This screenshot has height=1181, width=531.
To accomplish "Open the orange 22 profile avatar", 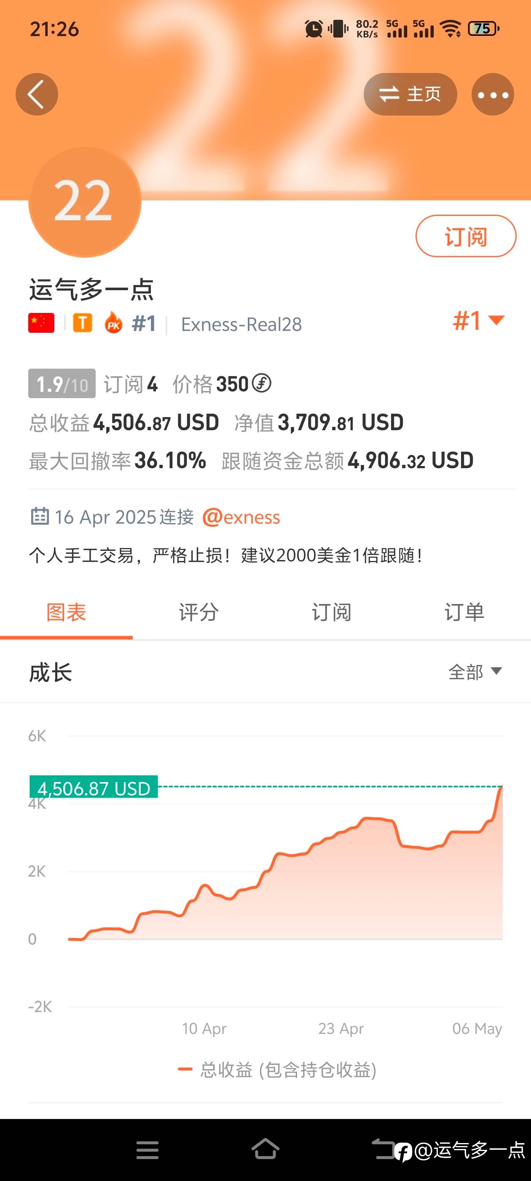I will [85, 201].
